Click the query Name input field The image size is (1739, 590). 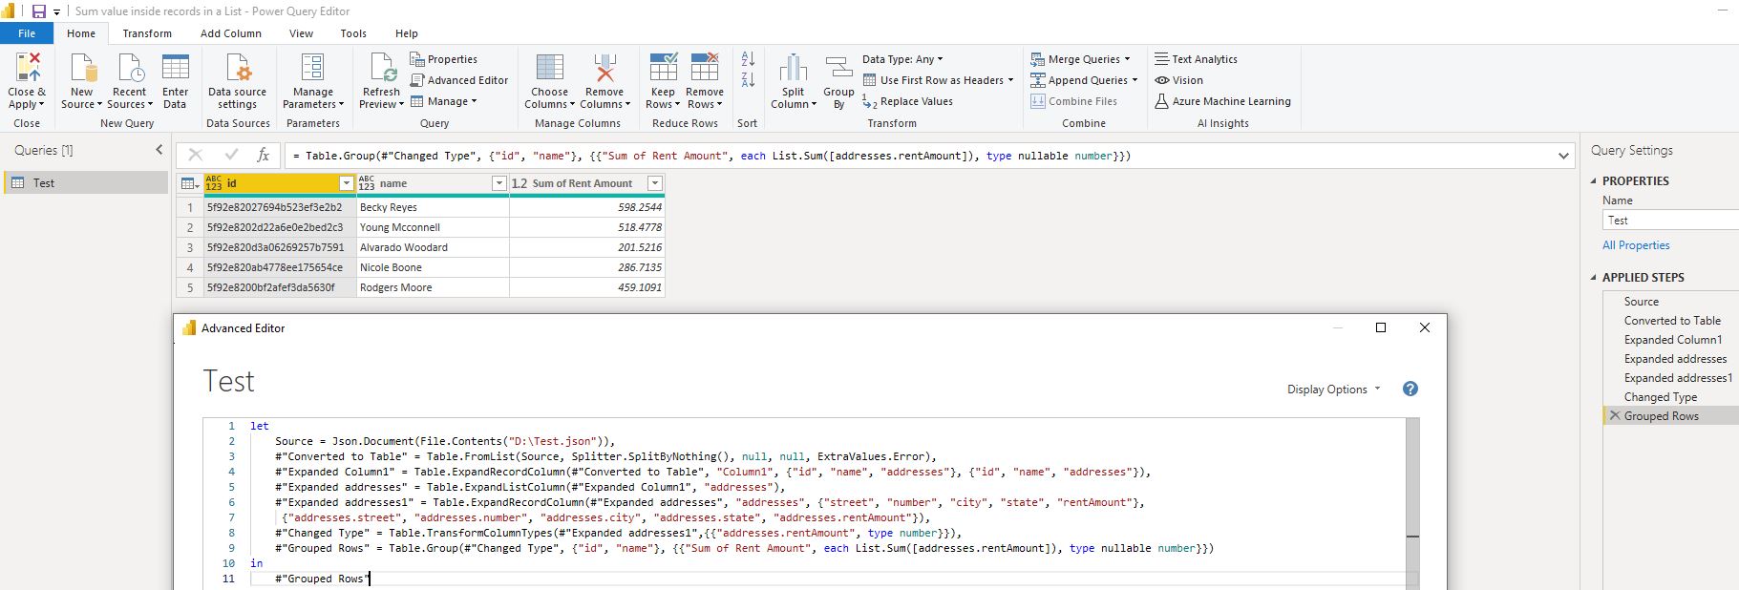tap(1670, 220)
